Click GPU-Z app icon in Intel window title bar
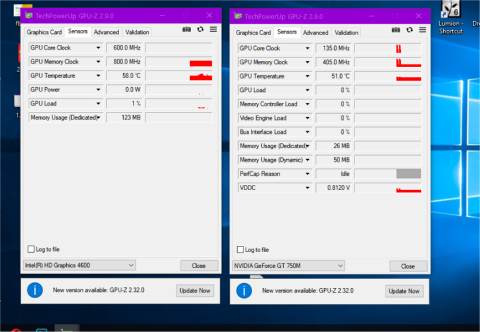 pyautogui.click(x=29, y=16)
